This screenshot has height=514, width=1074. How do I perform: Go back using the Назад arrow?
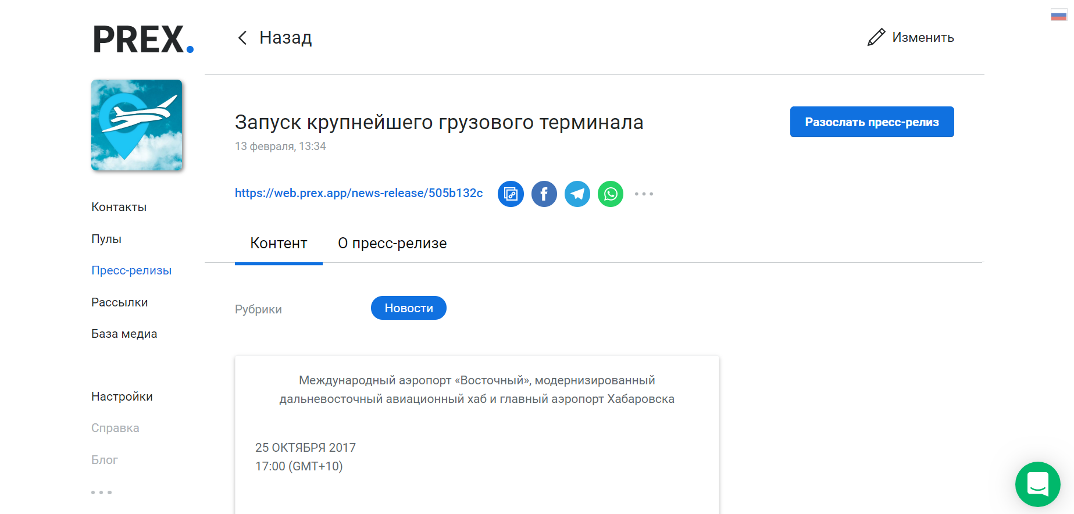[x=243, y=38]
